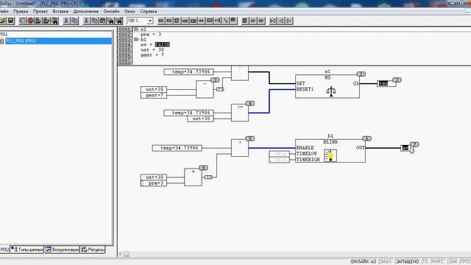Screen dimensions: 471x265
Task: Expand the b1 variable in watch list
Action: (135, 40)
